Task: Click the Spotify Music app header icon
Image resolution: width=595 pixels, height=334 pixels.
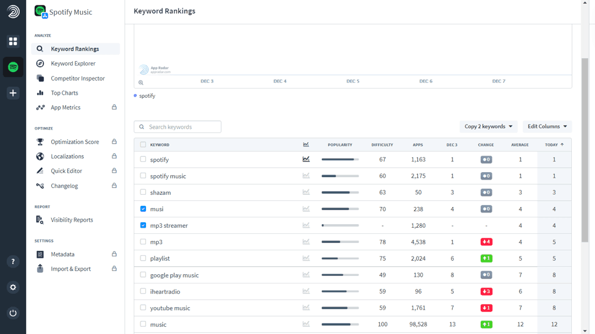Action: [40, 12]
